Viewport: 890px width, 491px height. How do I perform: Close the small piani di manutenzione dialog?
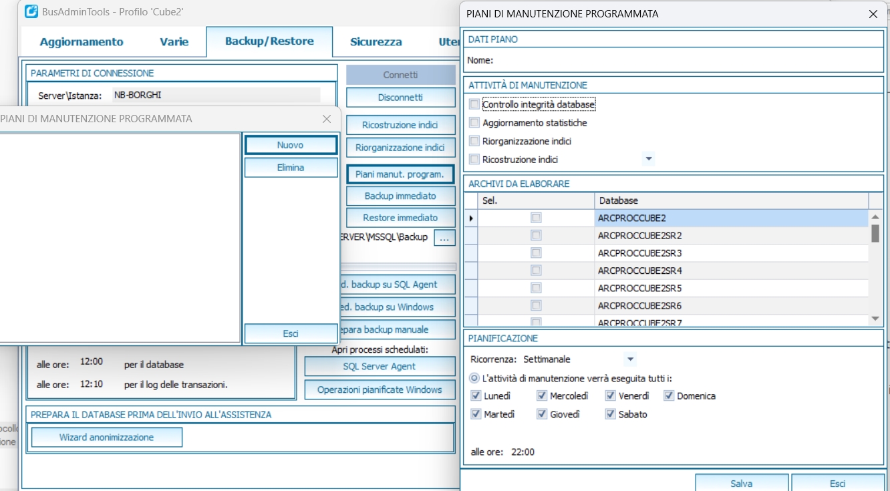(x=327, y=119)
